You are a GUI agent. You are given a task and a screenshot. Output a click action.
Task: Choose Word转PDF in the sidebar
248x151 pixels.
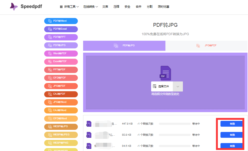point(61,53)
